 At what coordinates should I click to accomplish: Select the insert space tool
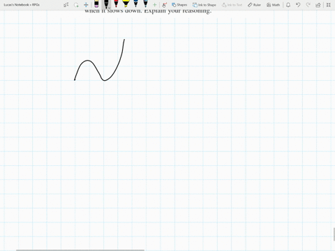point(86,5)
